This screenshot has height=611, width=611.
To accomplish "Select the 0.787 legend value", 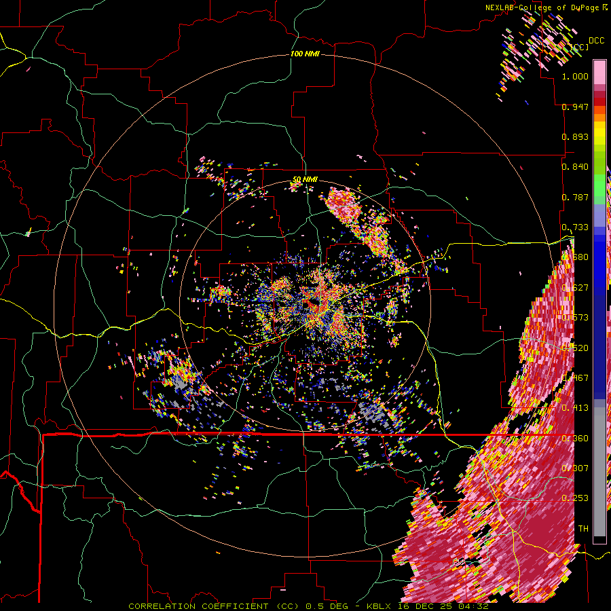I will click(575, 197).
